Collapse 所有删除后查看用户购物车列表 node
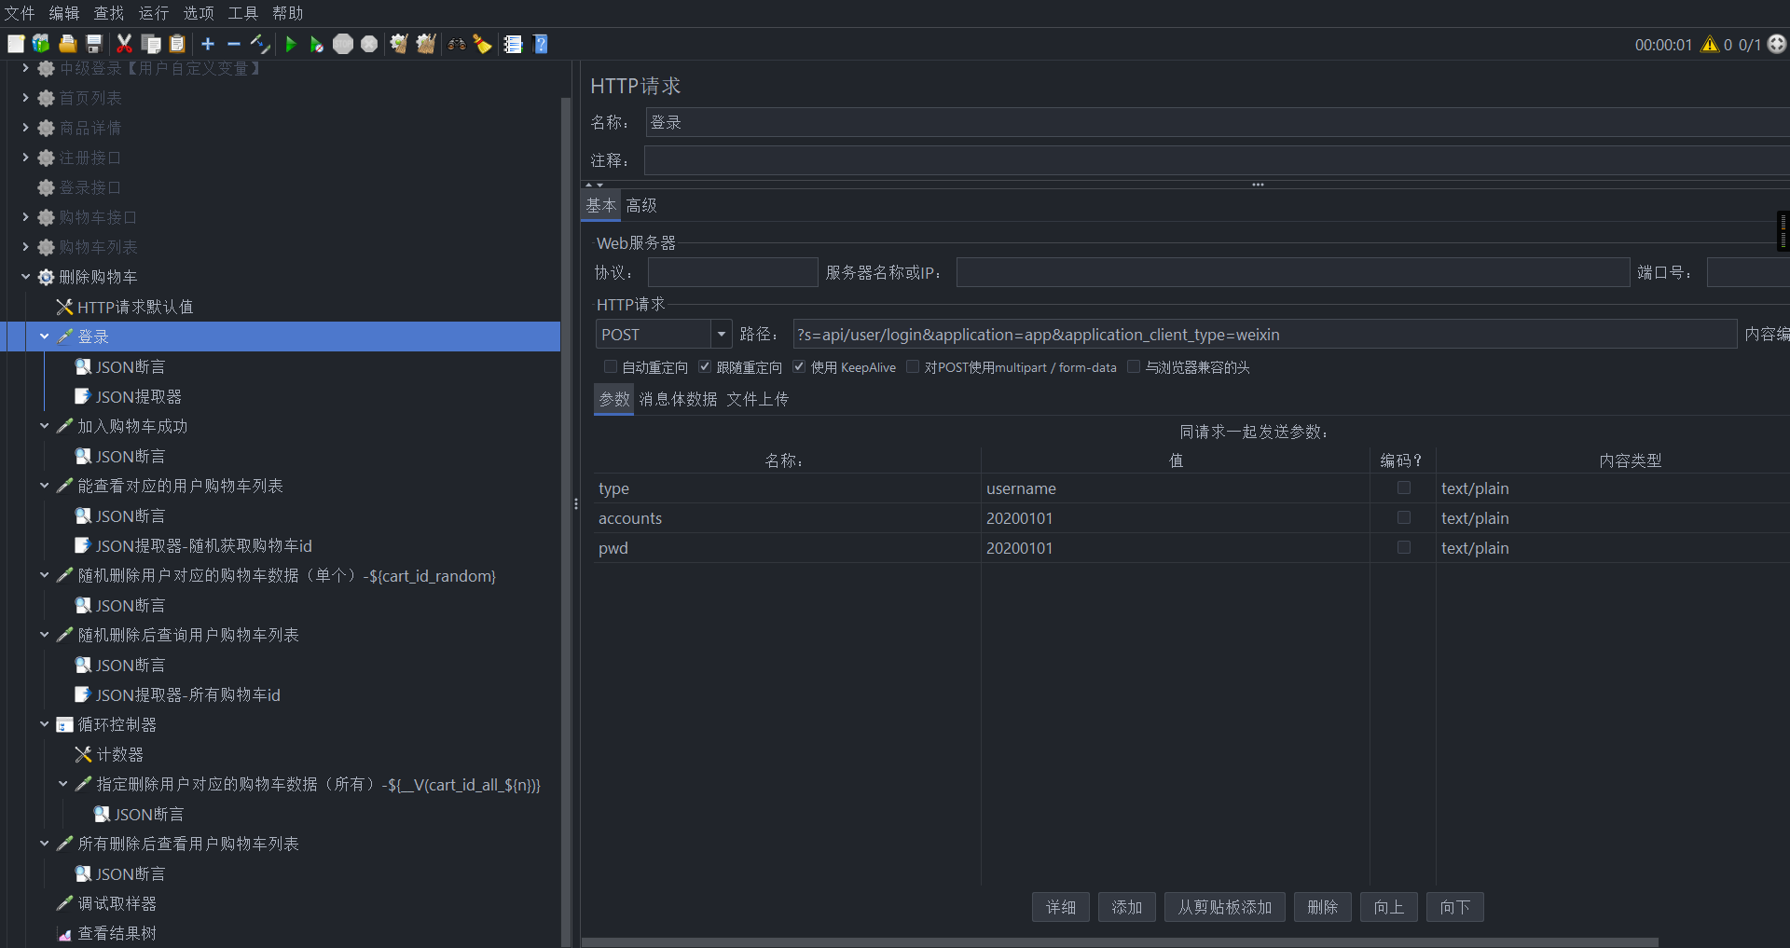The width and height of the screenshot is (1790, 948). (45, 844)
